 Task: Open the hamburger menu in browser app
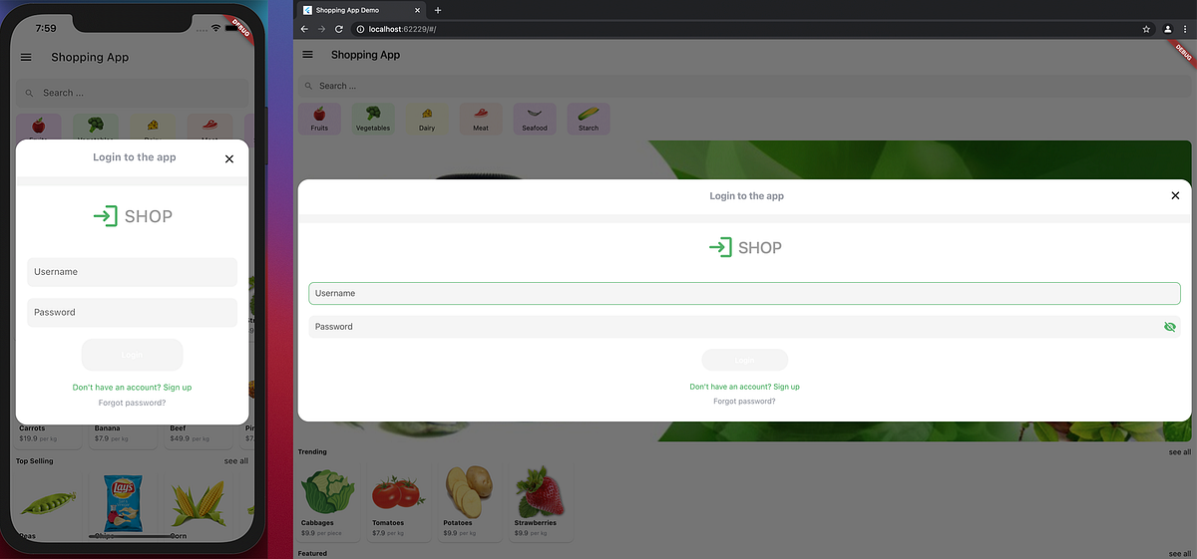tap(307, 55)
